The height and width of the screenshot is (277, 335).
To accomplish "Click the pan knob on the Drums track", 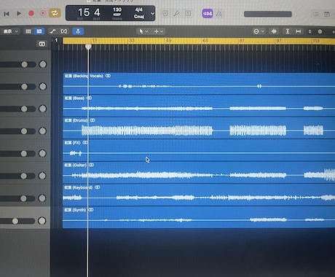I will point(42,131).
